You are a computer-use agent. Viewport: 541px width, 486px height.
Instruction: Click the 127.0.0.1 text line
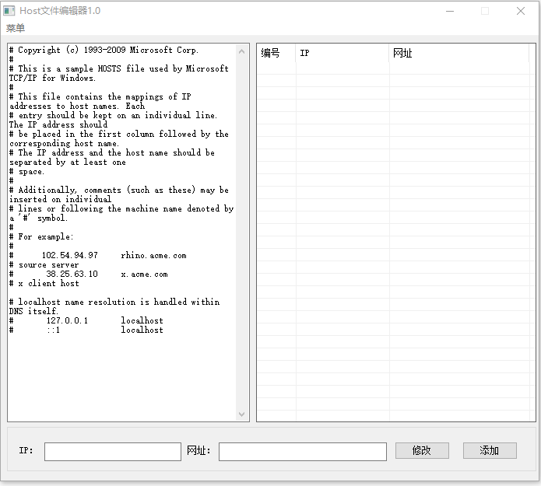point(86,320)
